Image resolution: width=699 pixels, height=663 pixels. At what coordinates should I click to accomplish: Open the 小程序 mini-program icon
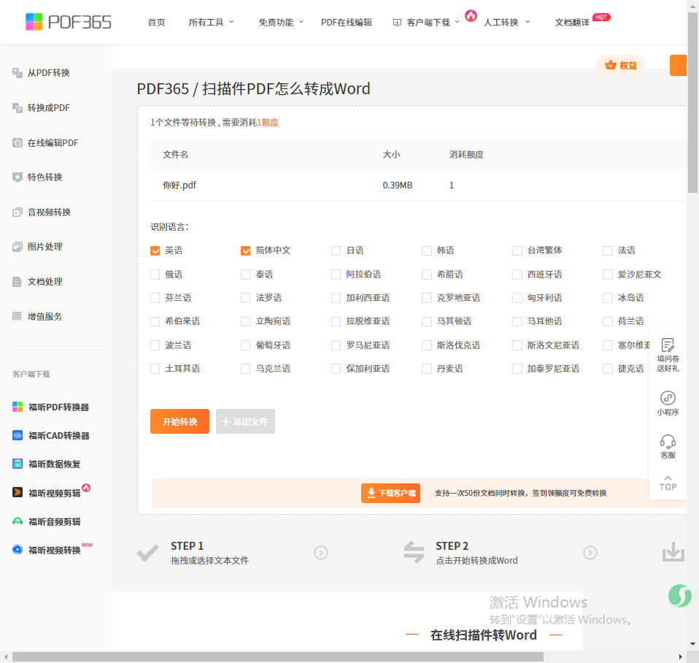tap(668, 397)
